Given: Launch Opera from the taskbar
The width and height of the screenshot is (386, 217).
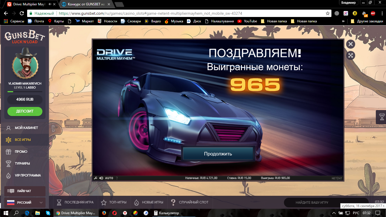Looking at the screenshot, I should click(115, 213).
